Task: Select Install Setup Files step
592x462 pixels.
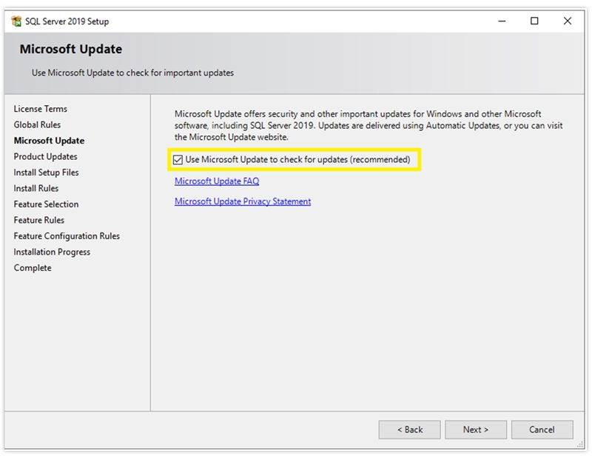Action: (x=46, y=173)
